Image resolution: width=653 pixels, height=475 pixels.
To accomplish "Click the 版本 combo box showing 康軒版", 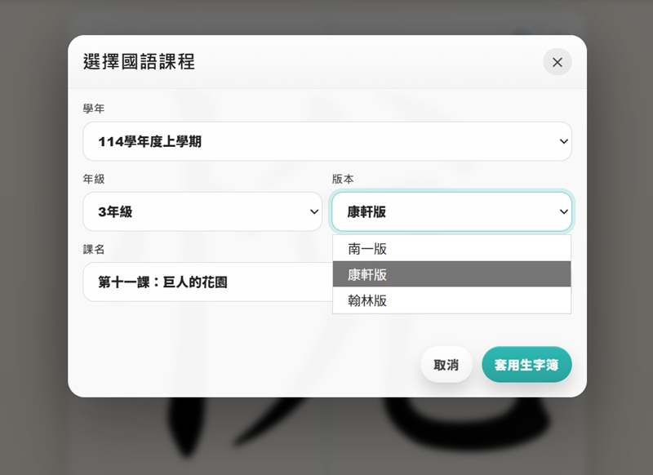I will pyautogui.click(x=451, y=211).
